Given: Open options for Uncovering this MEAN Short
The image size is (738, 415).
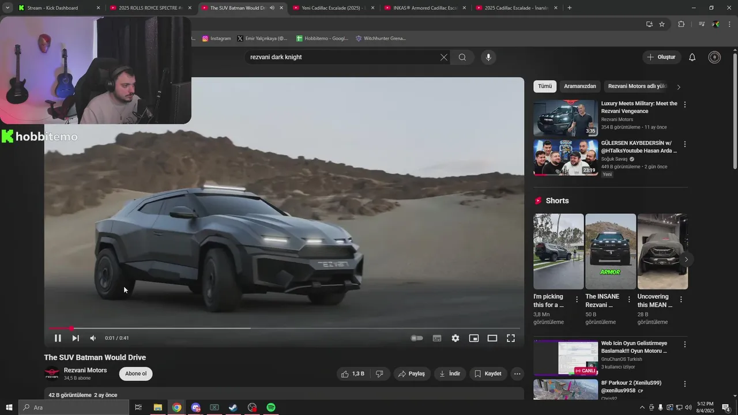Looking at the screenshot, I should click(x=681, y=300).
